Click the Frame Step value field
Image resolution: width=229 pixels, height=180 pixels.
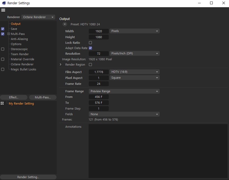[99, 109]
